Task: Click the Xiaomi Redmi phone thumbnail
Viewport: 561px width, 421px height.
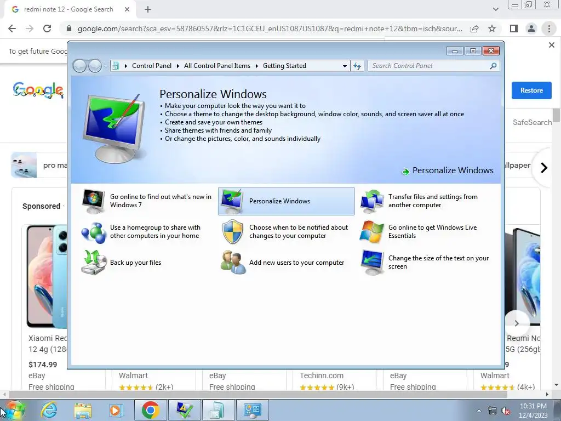Action: 46,276
